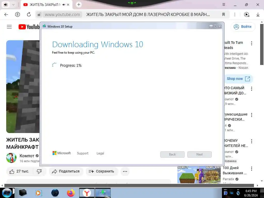Open the address bar three-dot menu

[x=235, y=14]
